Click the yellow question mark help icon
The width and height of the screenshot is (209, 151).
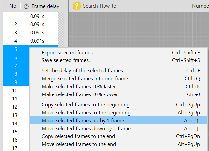click(77, 6)
